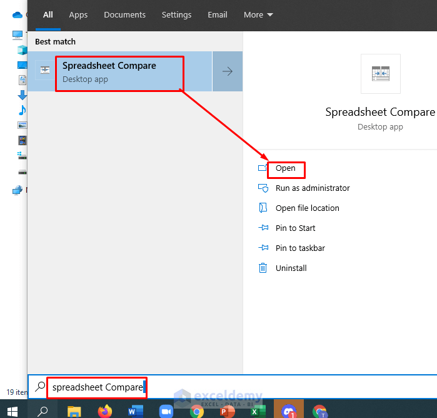Click 3D Objects cube icon in background sidebar

click(x=23, y=50)
